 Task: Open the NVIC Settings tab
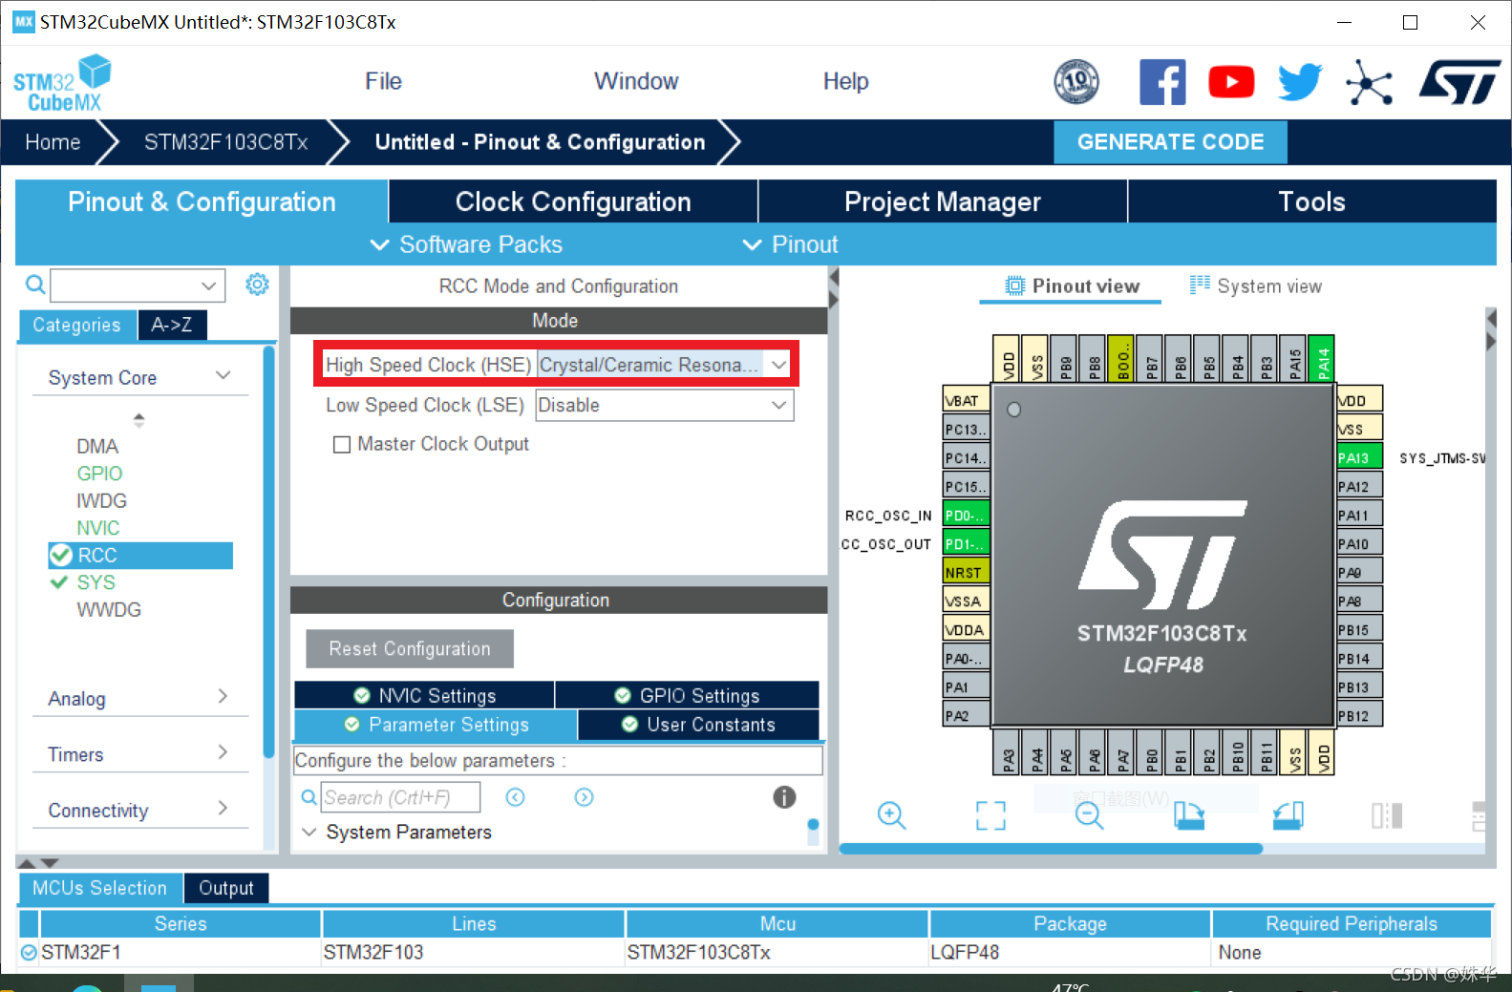(425, 695)
